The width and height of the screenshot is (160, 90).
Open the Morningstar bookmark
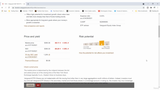(x=105, y=11)
